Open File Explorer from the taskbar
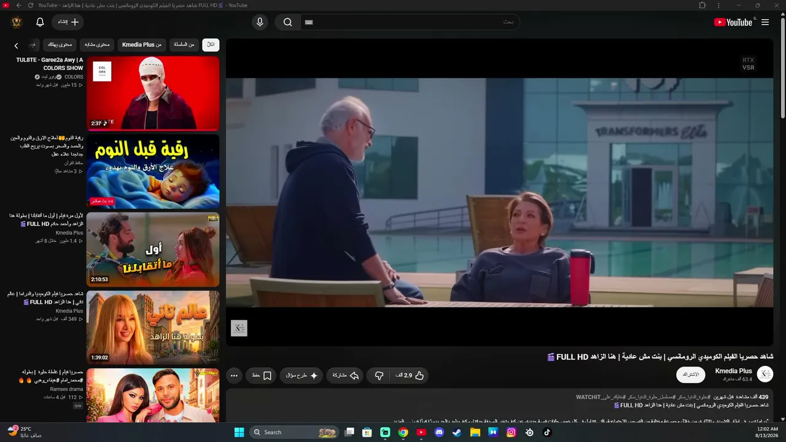 (x=475, y=432)
